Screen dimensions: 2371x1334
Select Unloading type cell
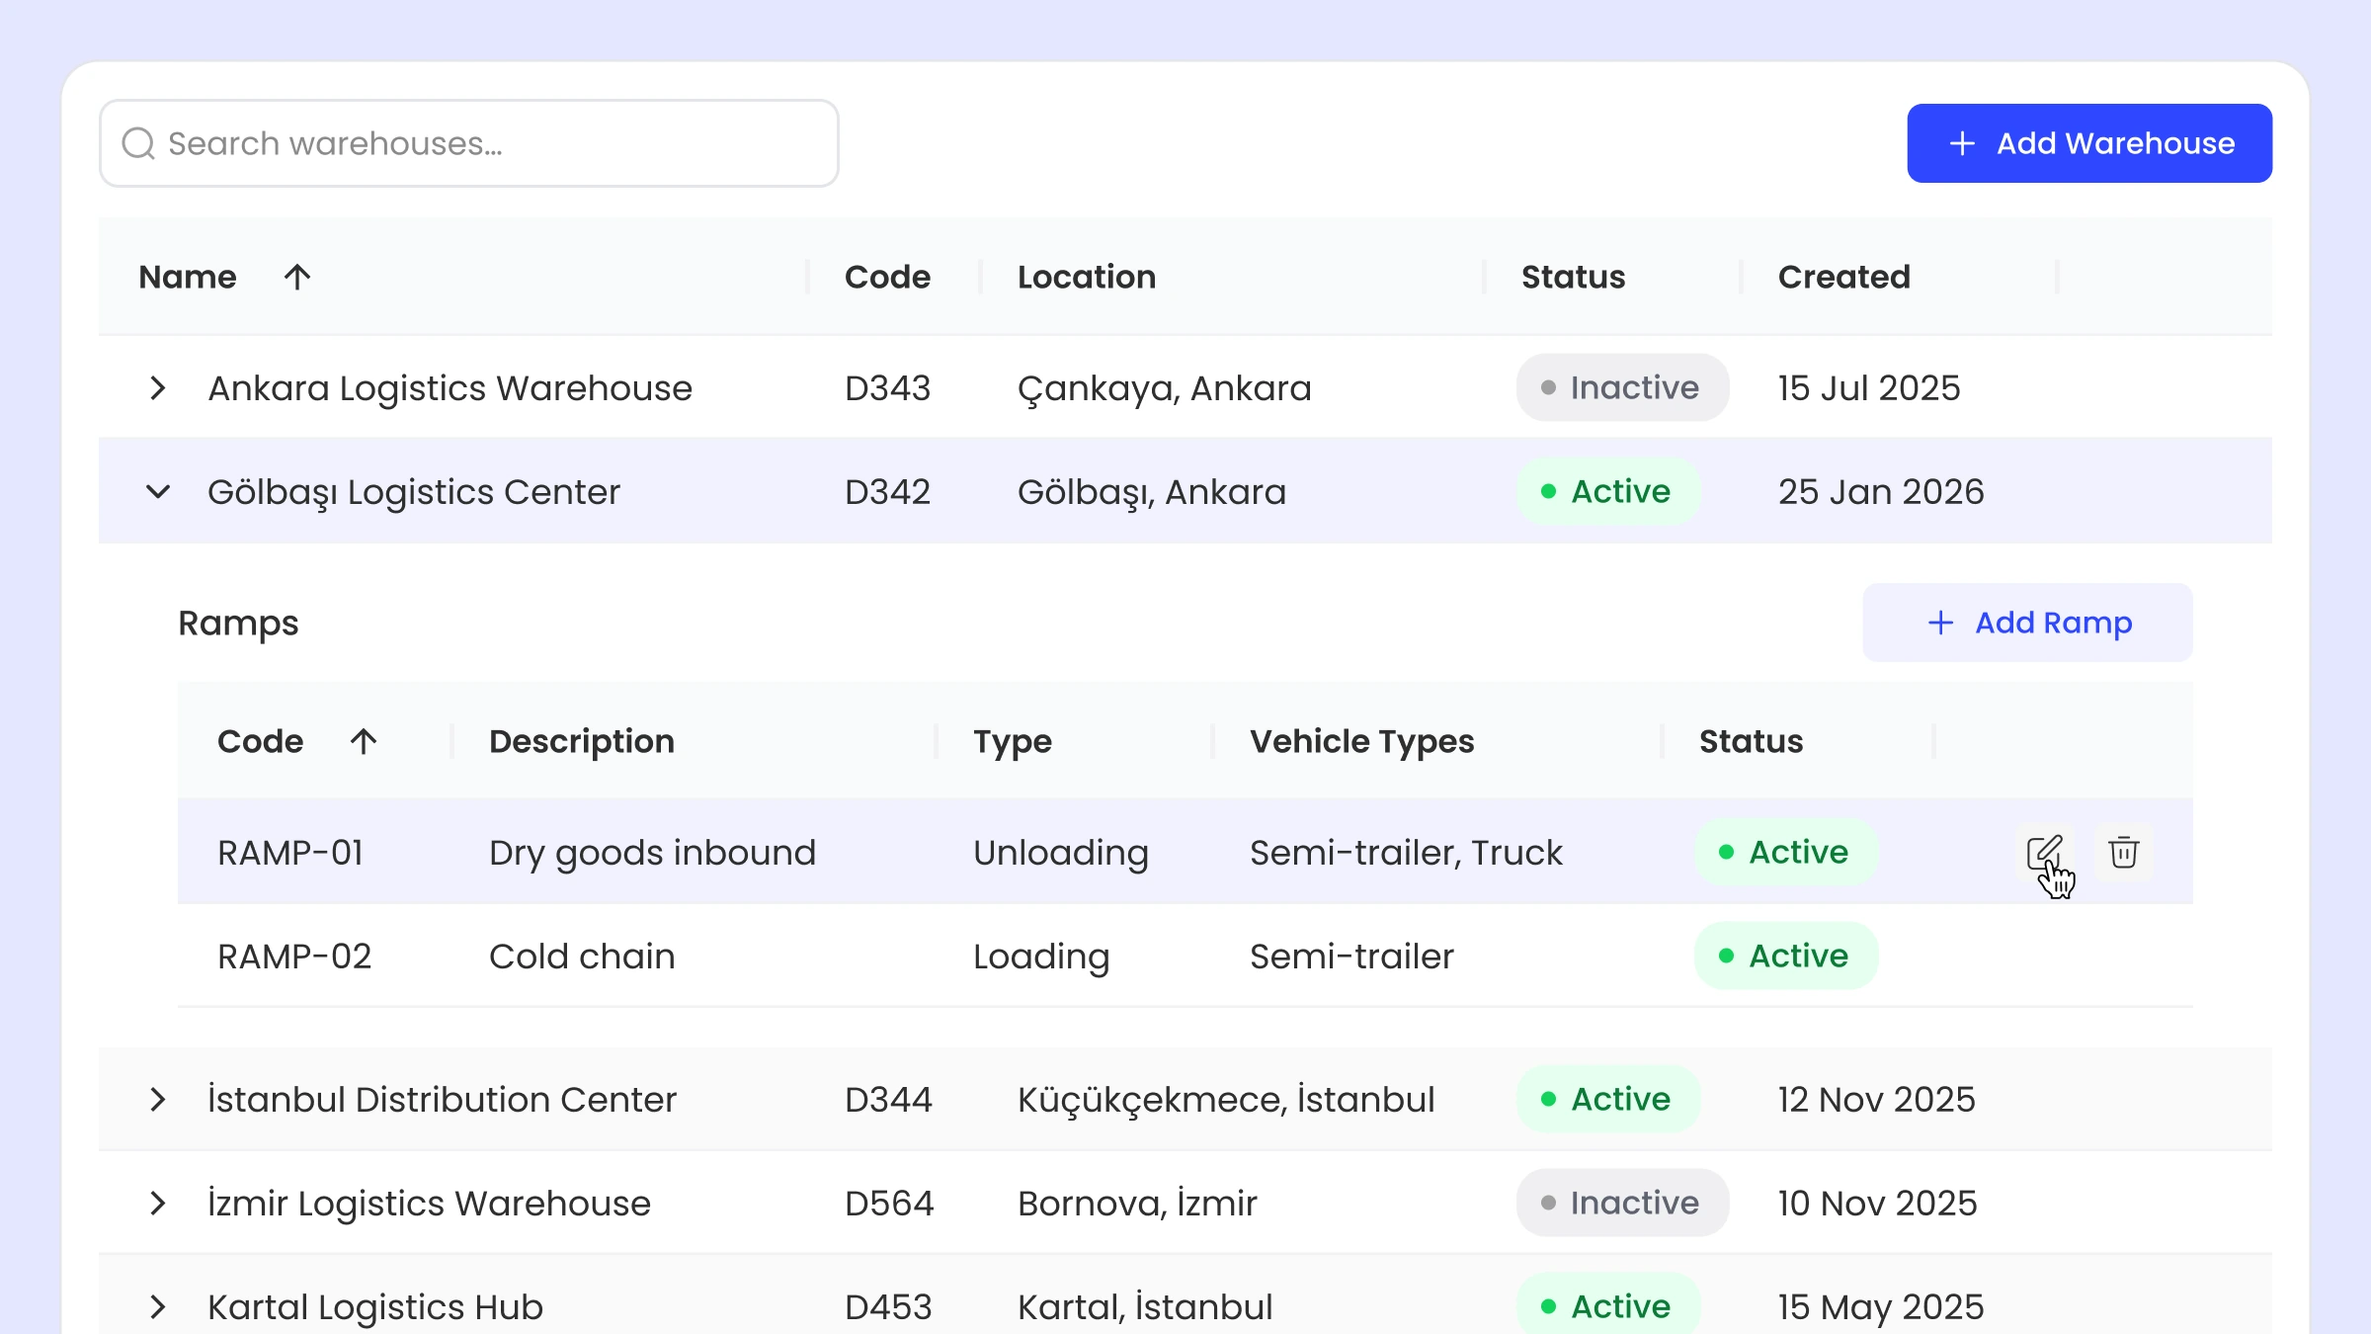click(1061, 853)
